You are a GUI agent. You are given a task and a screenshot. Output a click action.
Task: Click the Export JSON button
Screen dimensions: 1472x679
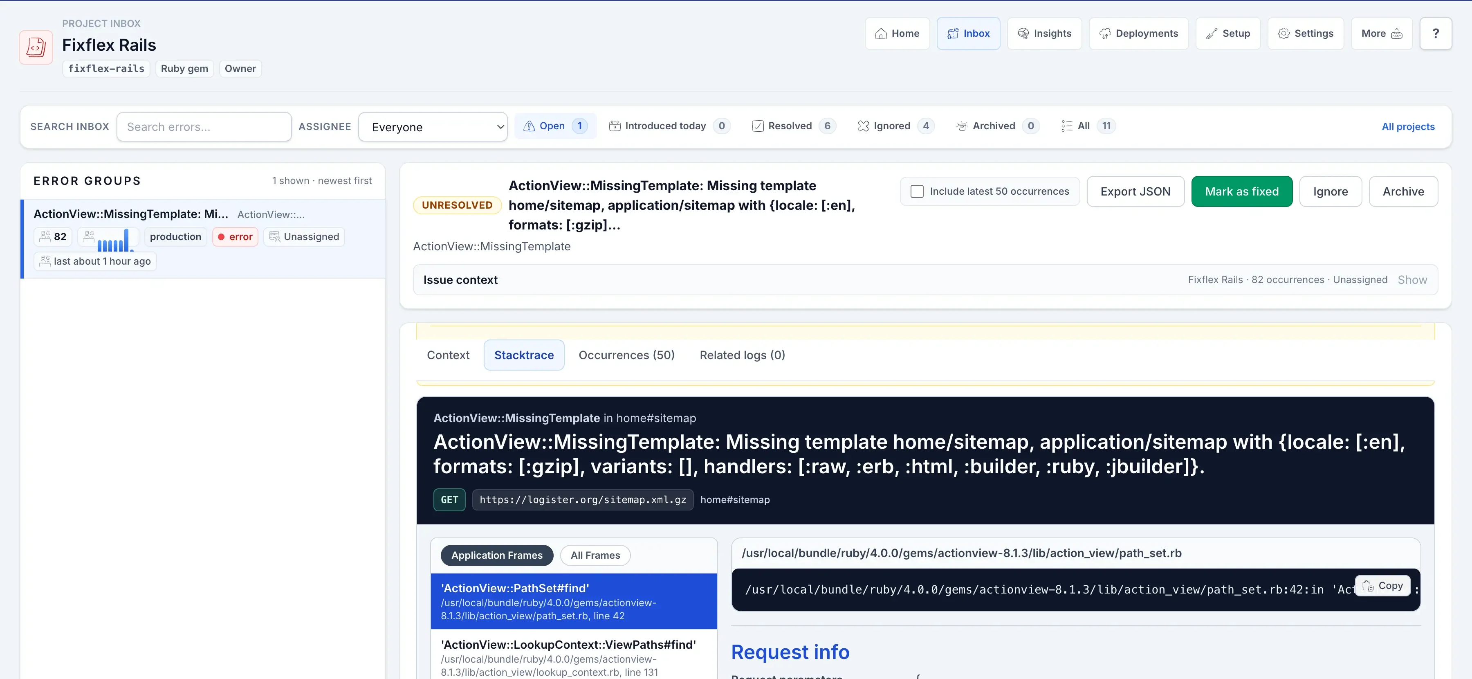[x=1135, y=191]
